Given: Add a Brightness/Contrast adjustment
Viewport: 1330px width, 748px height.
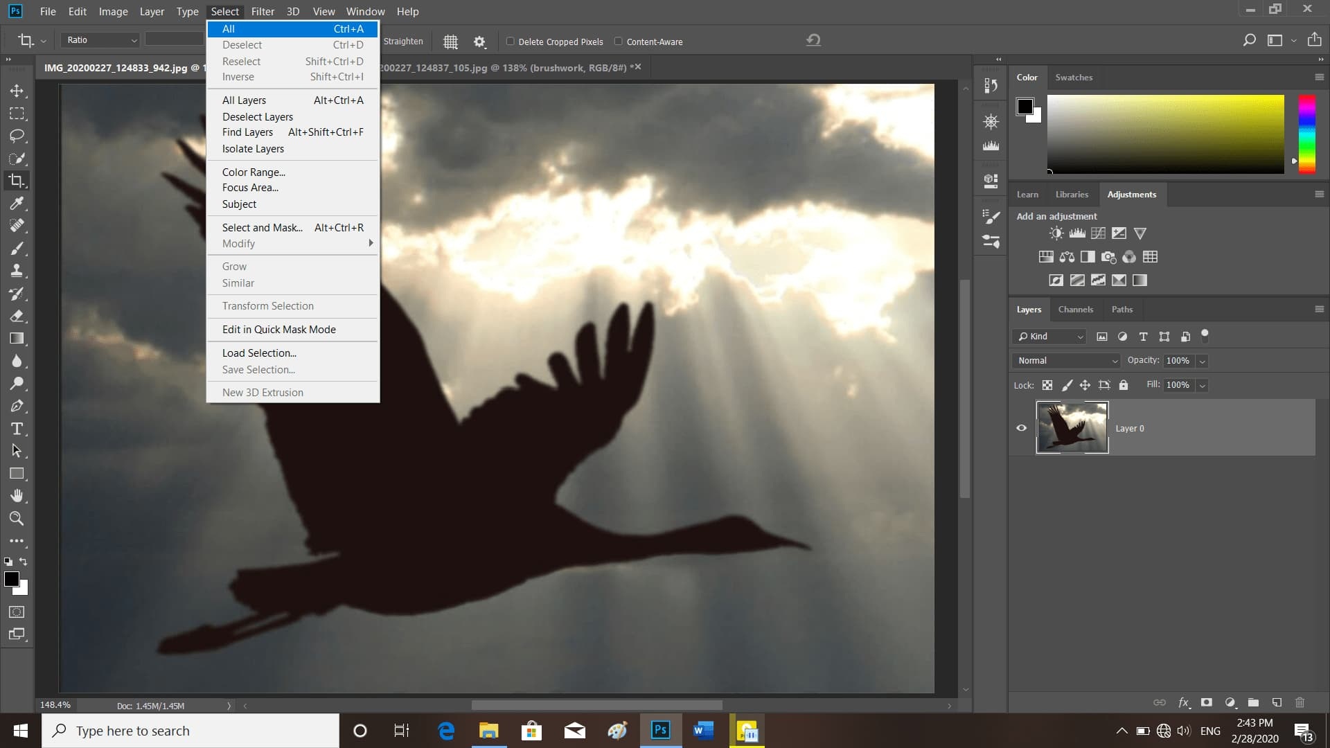Looking at the screenshot, I should click(1056, 233).
